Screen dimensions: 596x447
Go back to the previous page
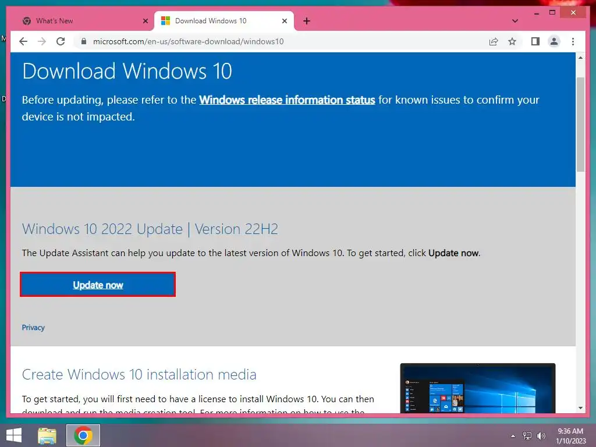point(23,41)
